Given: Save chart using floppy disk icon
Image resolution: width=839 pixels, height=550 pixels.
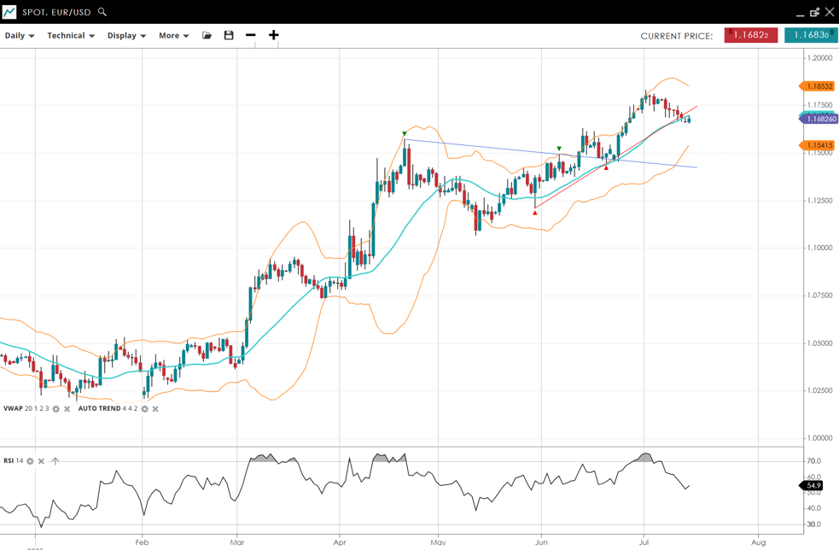Looking at the screenshot, I should coord(229,36).
